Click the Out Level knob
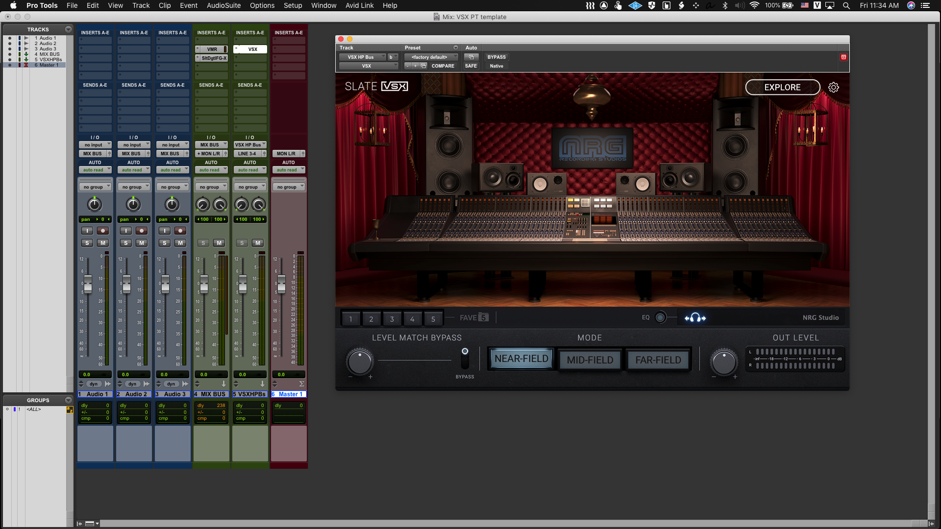 [x=724, y=362]
